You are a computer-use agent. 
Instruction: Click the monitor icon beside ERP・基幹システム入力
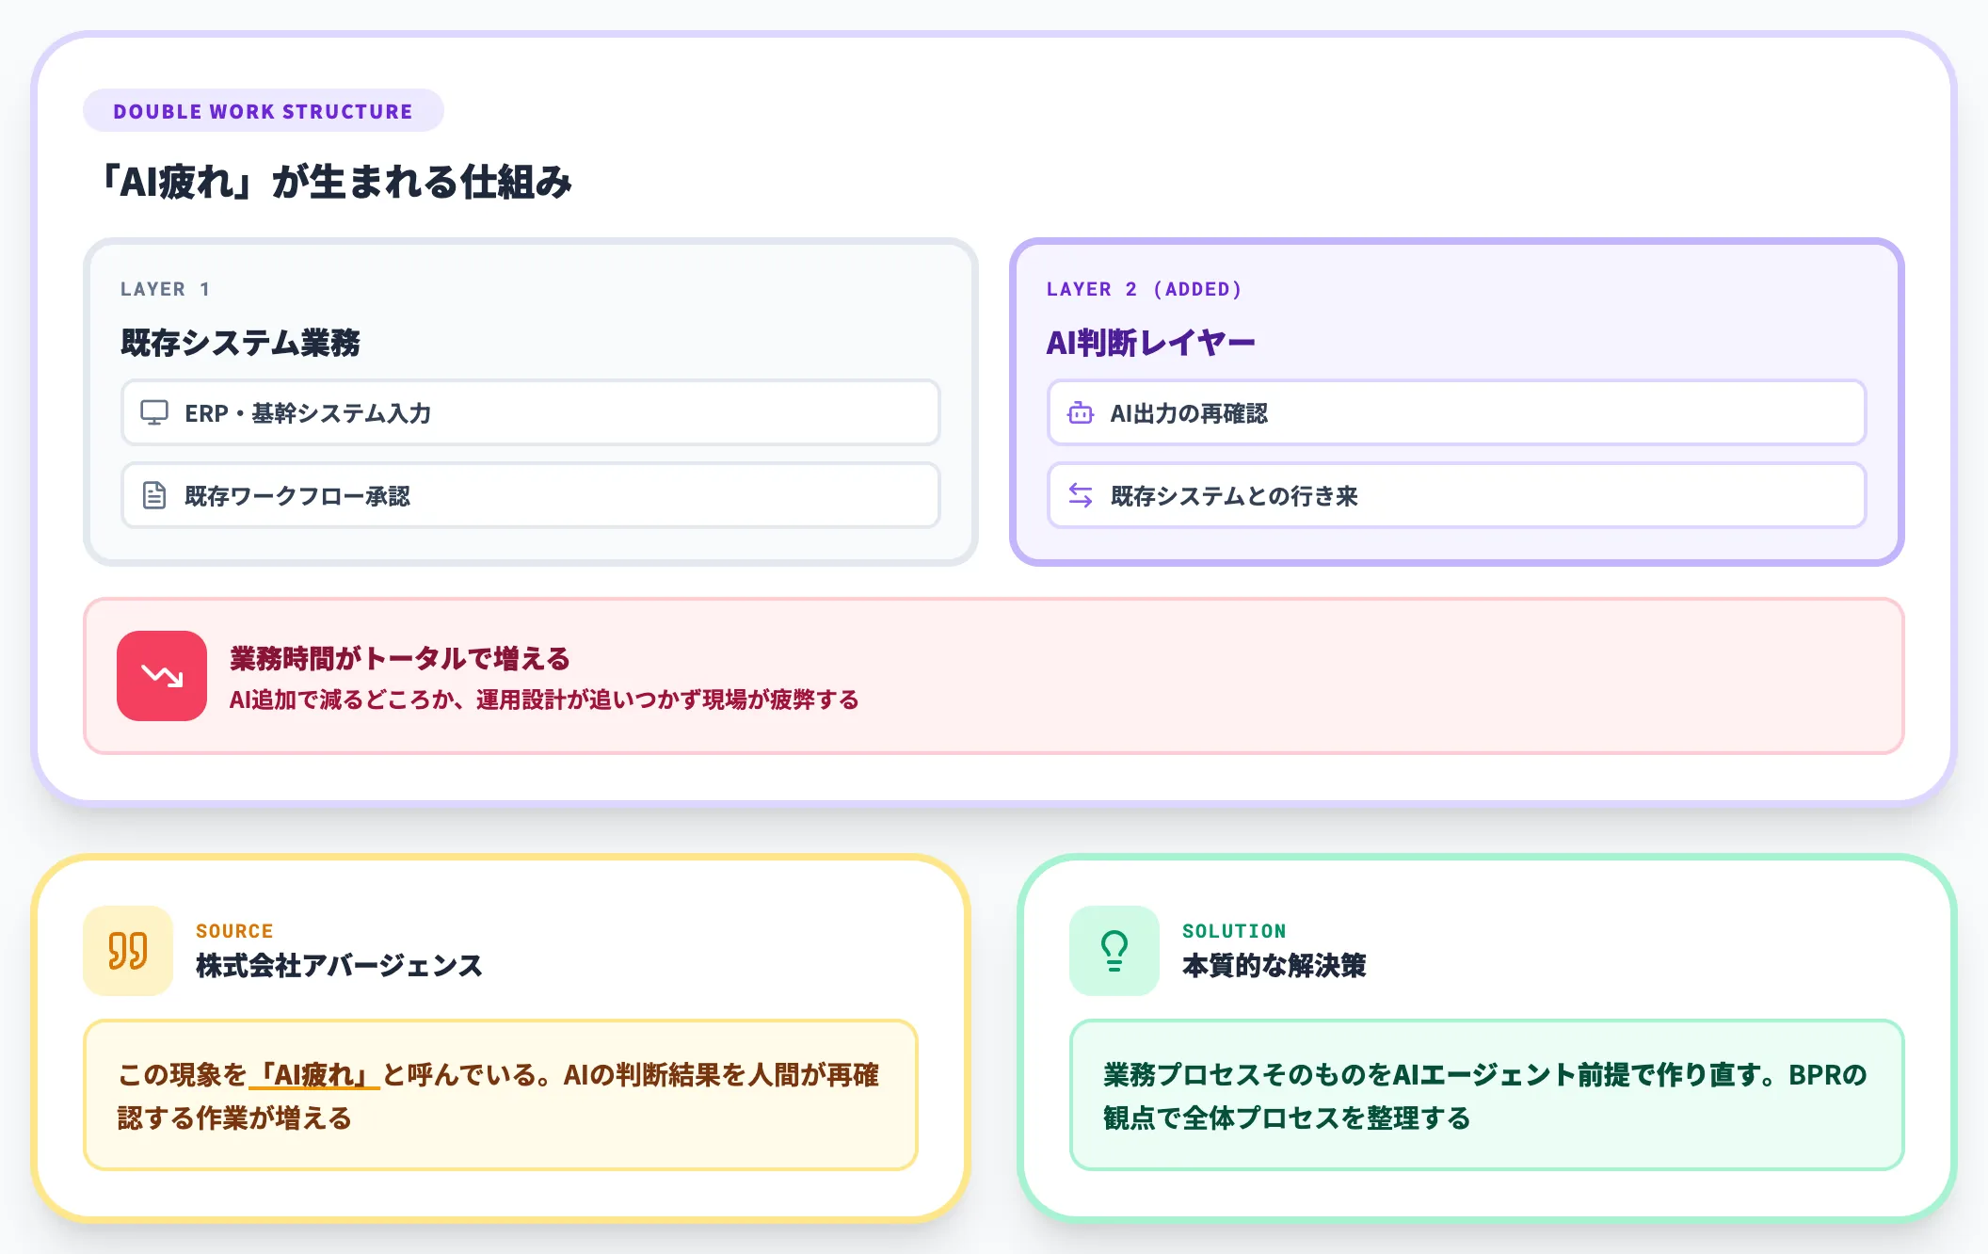[154, 412]
